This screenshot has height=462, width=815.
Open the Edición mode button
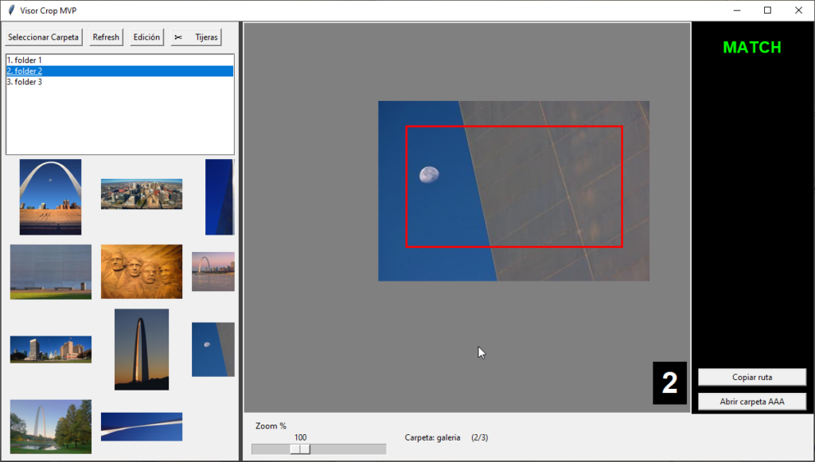pos(146,37)
